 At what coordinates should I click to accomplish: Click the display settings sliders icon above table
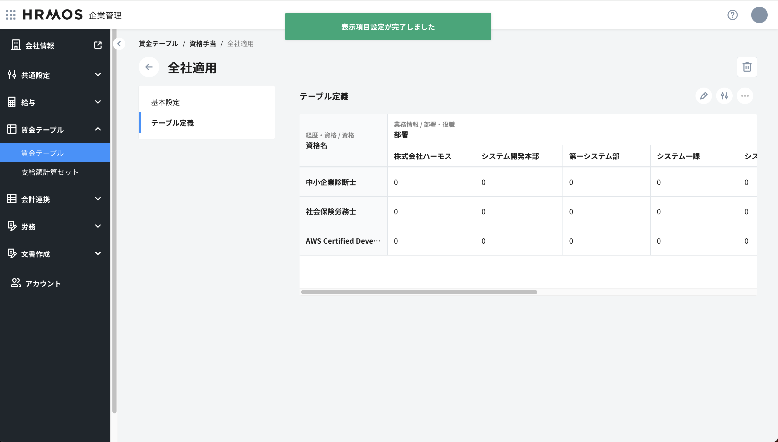click(725, 96)
